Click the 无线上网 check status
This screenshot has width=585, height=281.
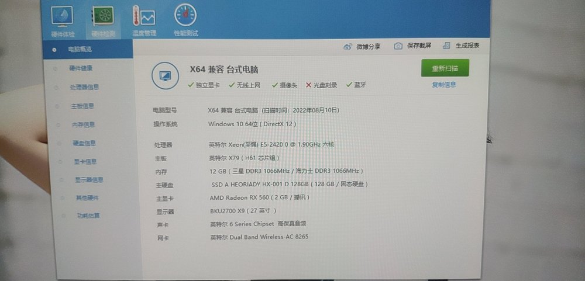245,85
